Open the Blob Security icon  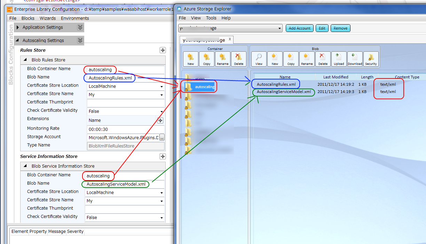pyautogui.click(x=371, y=59)
